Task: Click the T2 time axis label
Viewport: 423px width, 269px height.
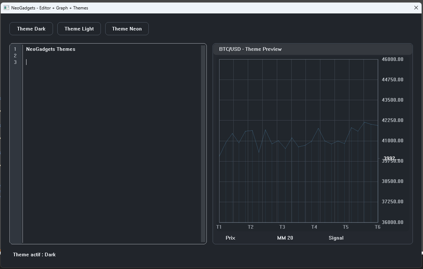Action: [x=251, y=227]
